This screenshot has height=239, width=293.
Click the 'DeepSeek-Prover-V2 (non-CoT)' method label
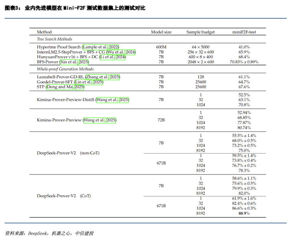[x=68, y=153]
